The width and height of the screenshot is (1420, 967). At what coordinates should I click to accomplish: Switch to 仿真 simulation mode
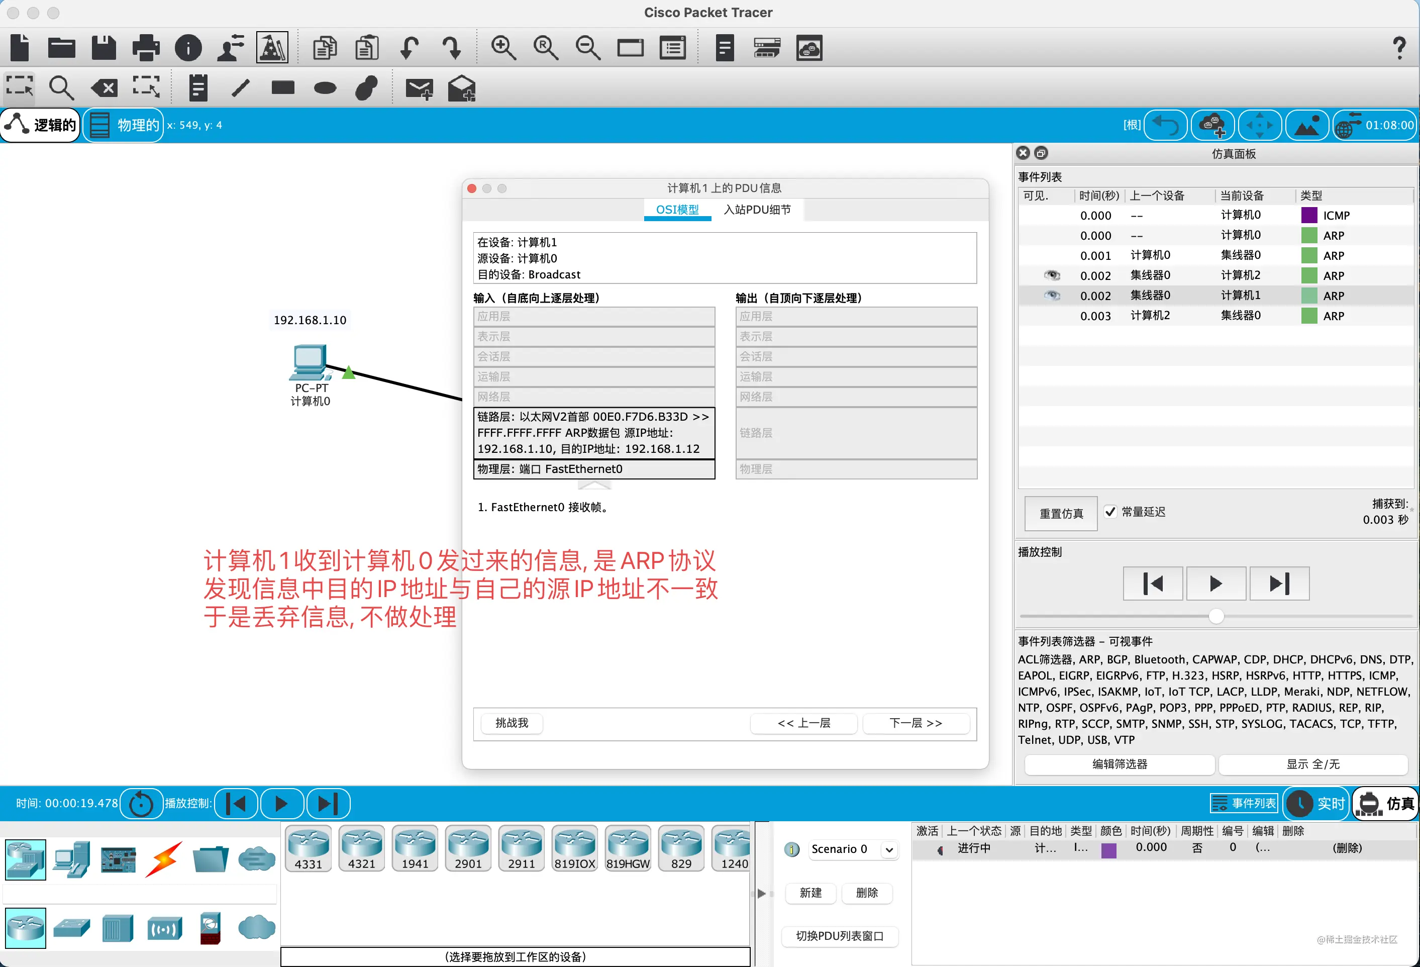click(x=1385, y=803)
